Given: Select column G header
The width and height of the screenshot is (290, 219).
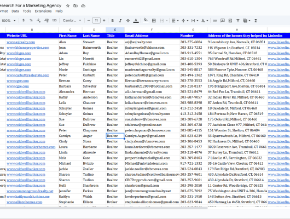Looking at the screenshot, I should tap(193, 30).
